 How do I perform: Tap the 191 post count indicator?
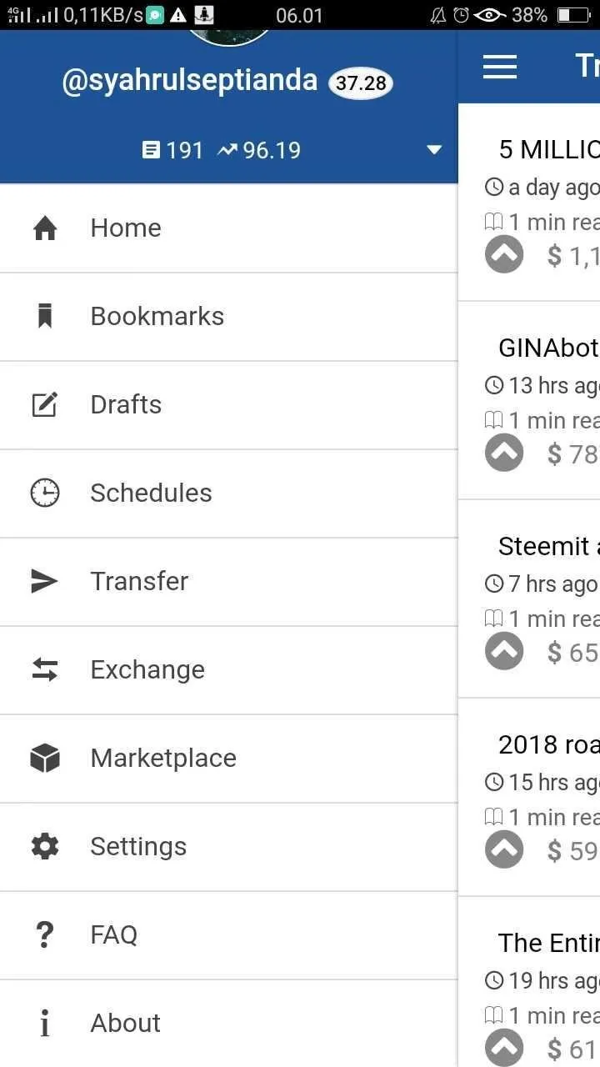(x=173, y=150)
